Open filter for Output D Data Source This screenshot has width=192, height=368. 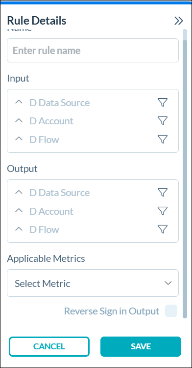163,192
